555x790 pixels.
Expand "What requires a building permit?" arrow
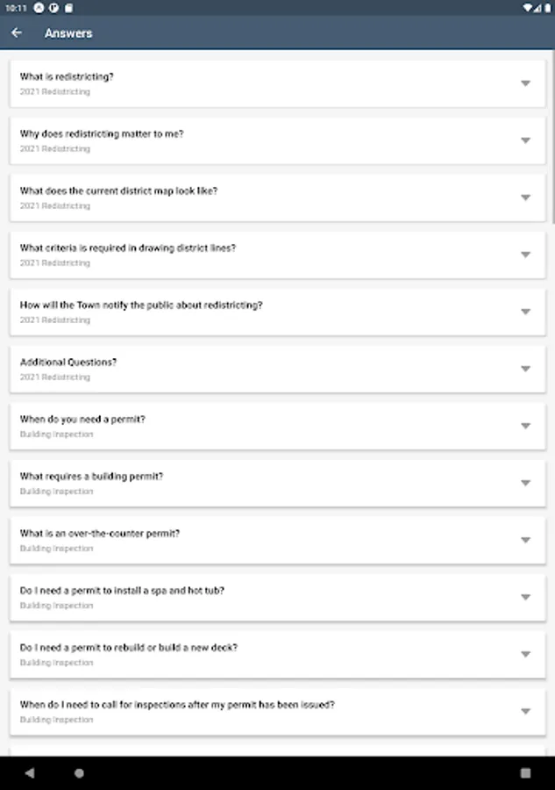coord(525,483)
